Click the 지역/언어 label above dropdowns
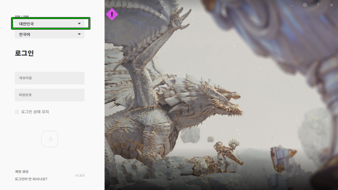This screenshot has width=338, height=190. click(22, 16)
